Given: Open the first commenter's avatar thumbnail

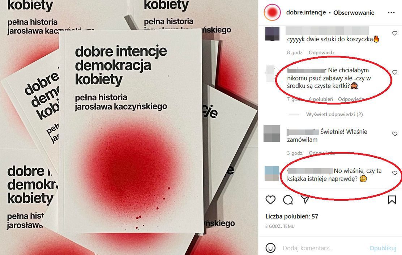Looking at the screenshot, I should 272,34.
